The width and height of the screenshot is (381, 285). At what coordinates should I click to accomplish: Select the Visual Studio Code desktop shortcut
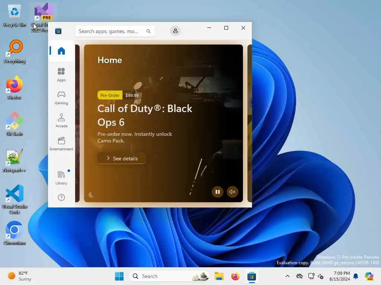[15, 199]
